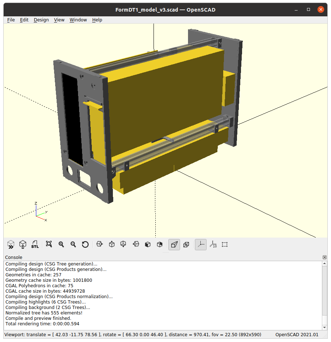The image size is (331, 342).
Task: Switch to the Bottom view cube
Action: 123,244
